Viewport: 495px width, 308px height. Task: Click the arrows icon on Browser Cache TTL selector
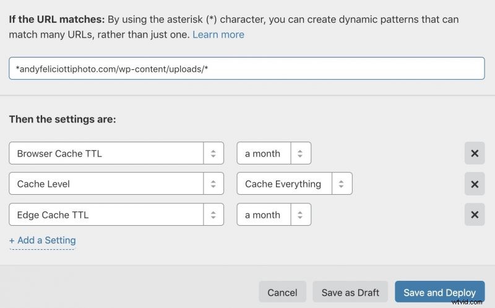(213, 153)
